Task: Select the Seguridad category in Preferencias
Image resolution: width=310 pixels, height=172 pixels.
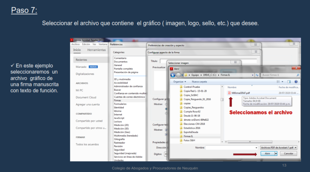Action: coord(119,150)
